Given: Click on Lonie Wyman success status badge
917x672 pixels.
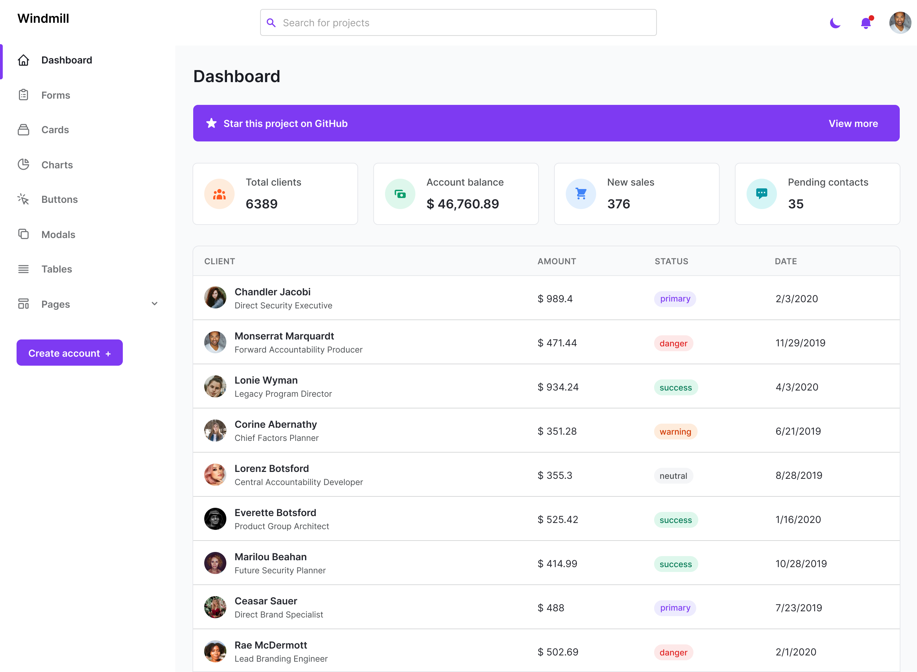Looking at the screenshot, I should [675, 387].
